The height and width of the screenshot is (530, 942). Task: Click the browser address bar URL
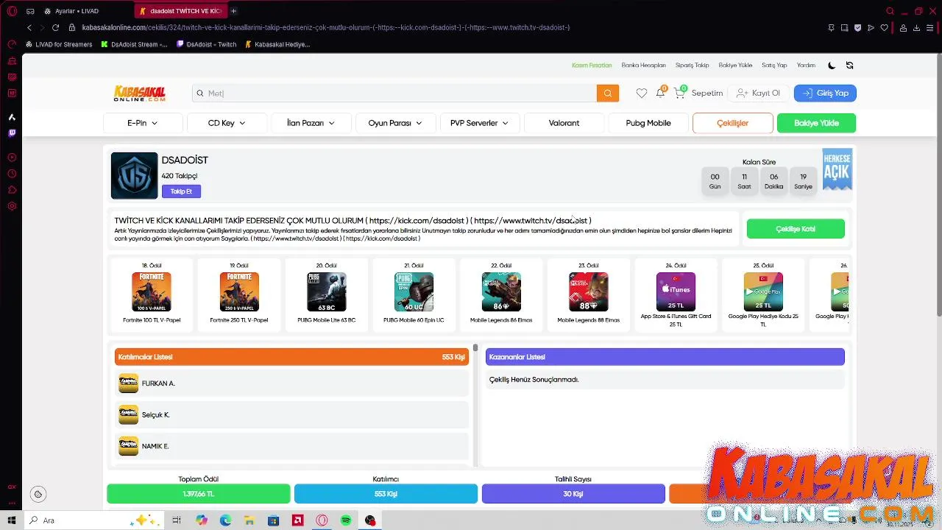click(326, 27)
